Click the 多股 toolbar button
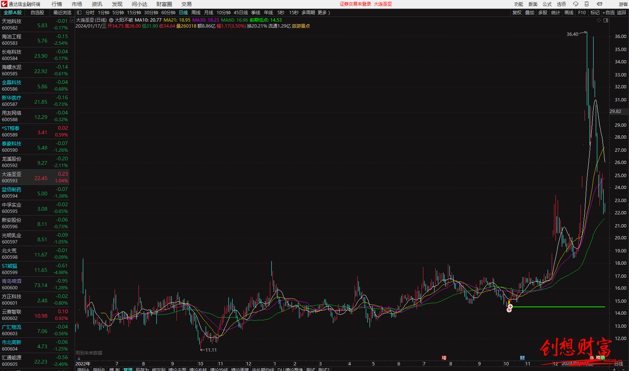 click(x=543, y=13)
